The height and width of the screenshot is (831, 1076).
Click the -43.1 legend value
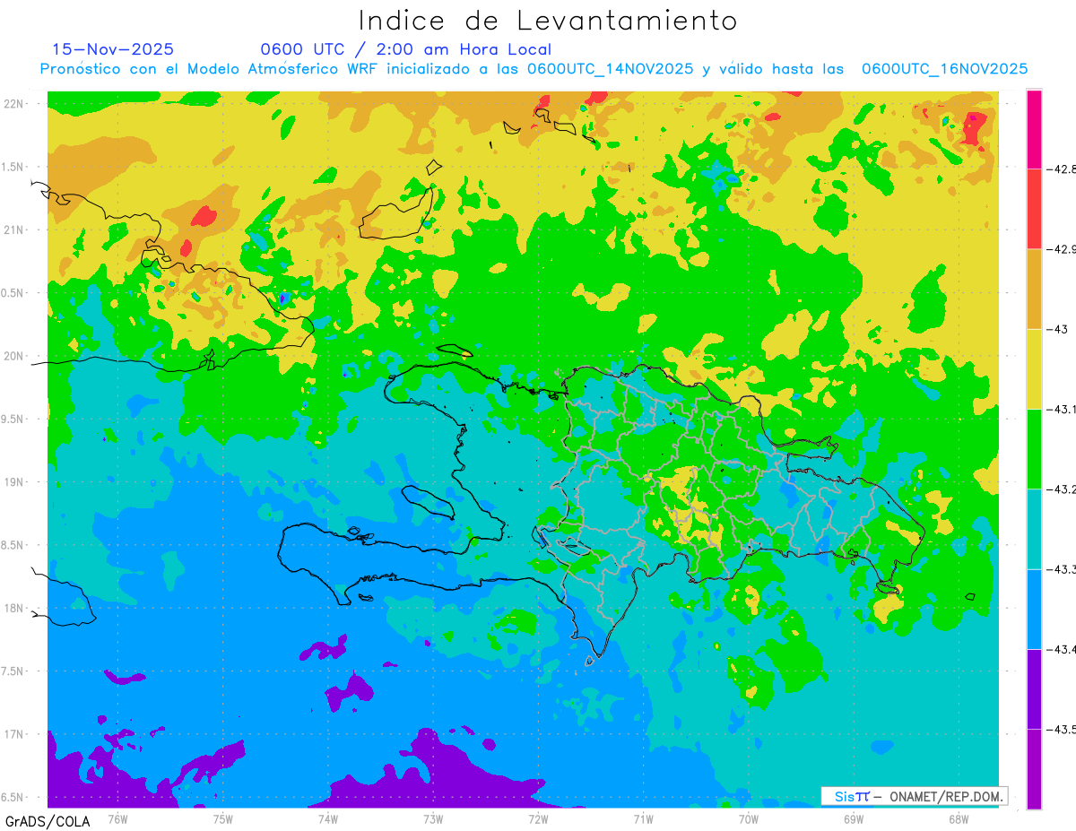point(1061,409)
